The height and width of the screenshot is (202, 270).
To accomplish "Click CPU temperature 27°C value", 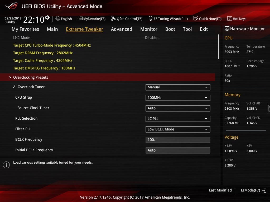I will (x=250, y=52).
